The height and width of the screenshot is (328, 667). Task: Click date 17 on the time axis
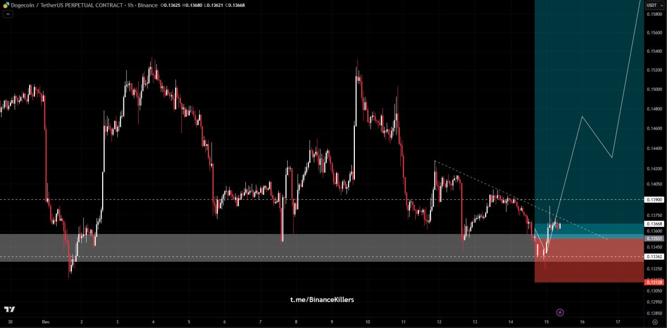coord(617,322)
